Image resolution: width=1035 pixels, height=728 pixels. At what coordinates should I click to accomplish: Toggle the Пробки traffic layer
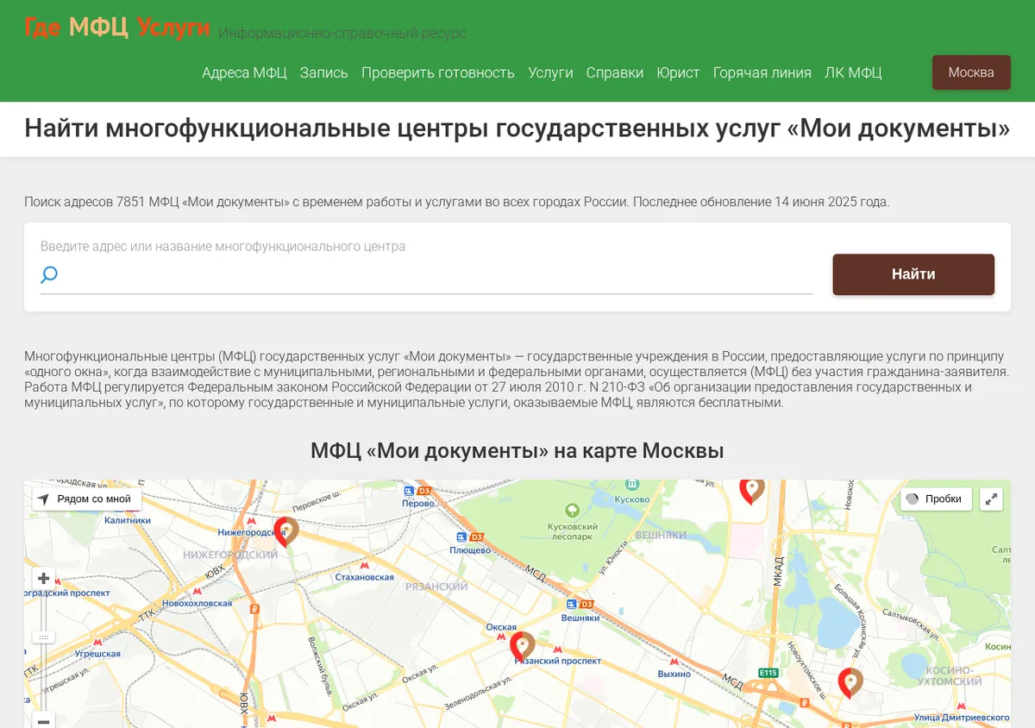coord(937,499)
